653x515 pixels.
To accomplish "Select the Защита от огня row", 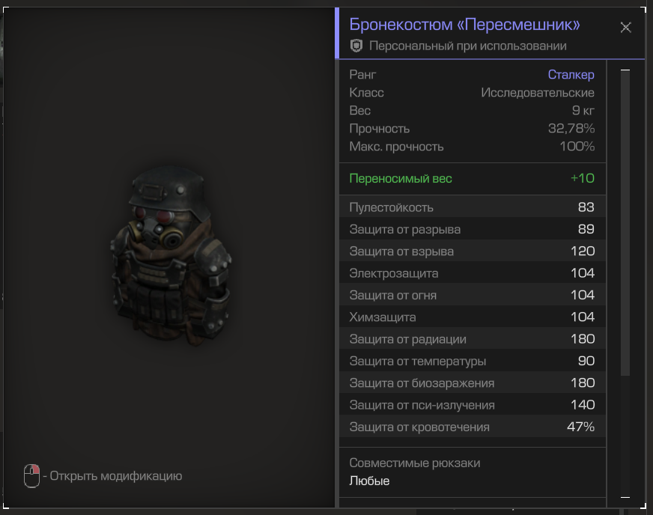I will point(472,295).
